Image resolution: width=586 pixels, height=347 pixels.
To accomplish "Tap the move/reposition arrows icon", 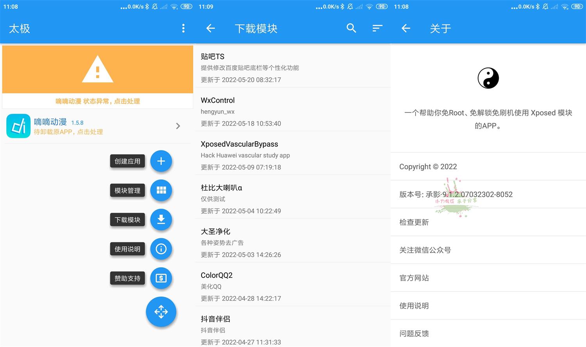I will click(161, 311).
